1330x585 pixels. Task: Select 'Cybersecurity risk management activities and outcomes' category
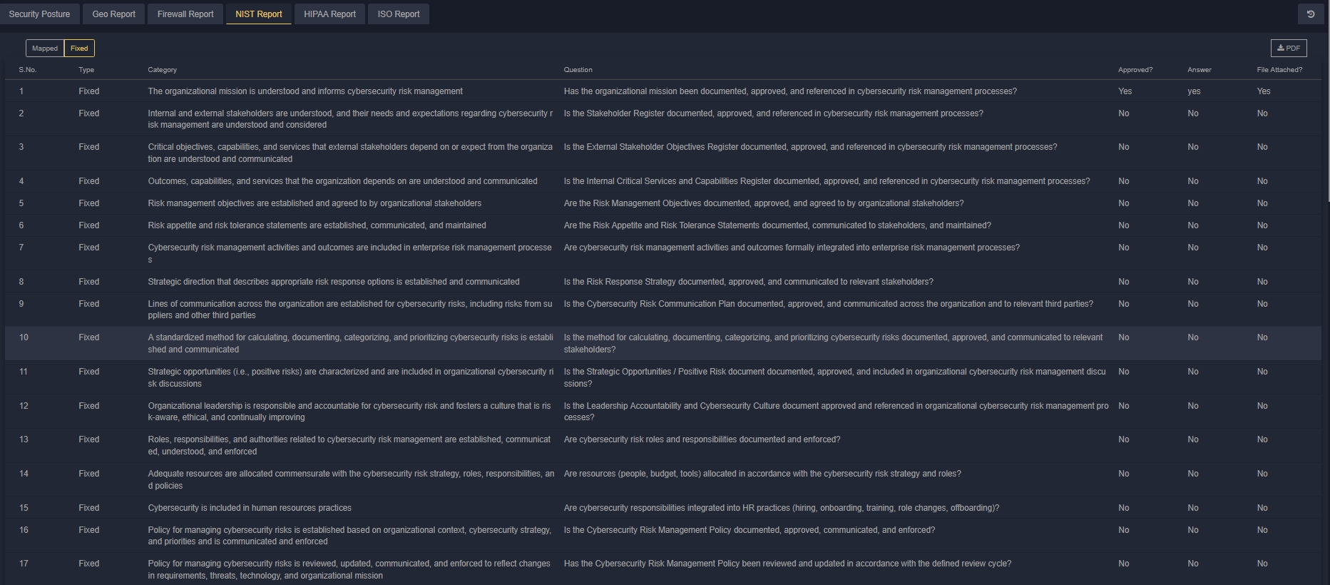(x=350, y=253)
